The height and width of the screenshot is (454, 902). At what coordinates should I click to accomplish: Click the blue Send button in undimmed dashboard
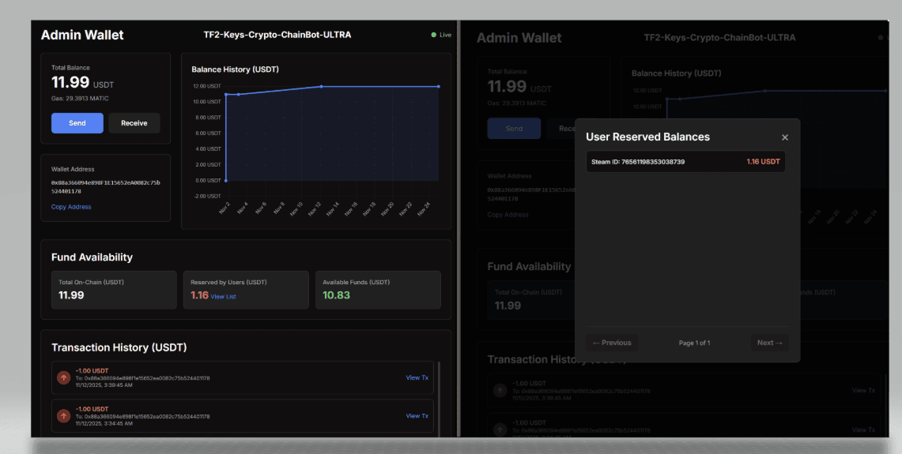[77, 123]
